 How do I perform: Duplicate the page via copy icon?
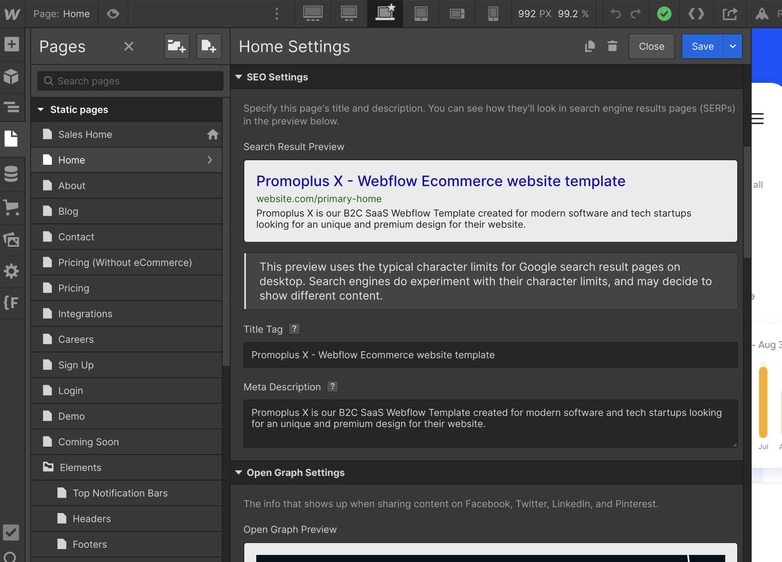click(x=590, y=46)
